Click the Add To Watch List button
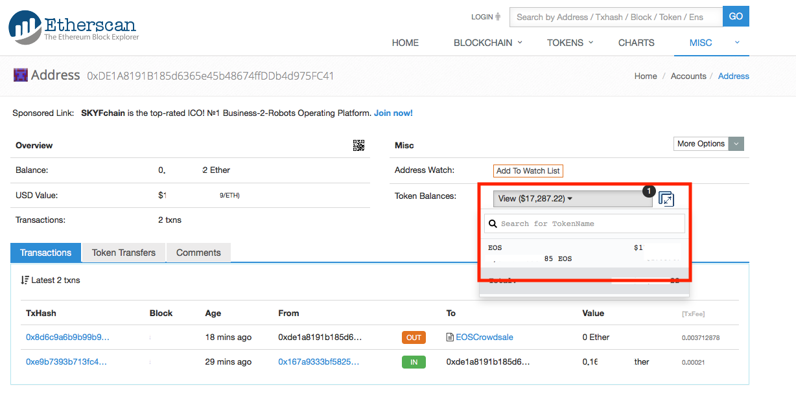The width and height of the screenshot is (796, 399). [528, 171]
